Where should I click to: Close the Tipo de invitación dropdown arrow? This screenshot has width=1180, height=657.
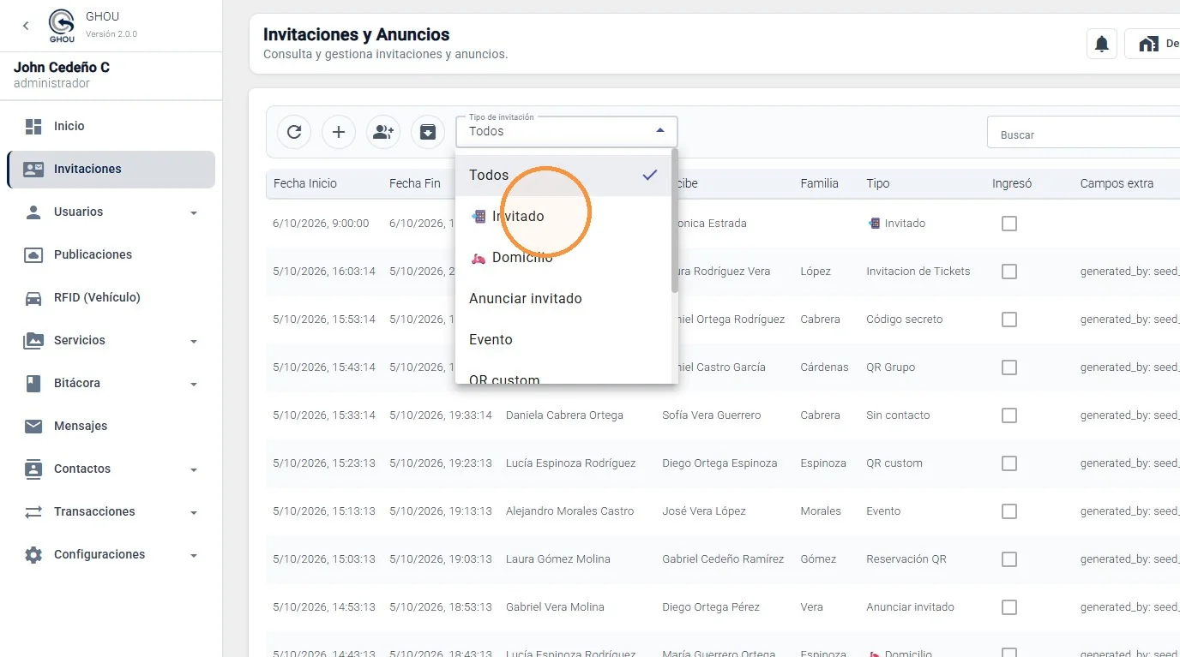[x=660, y=131]
